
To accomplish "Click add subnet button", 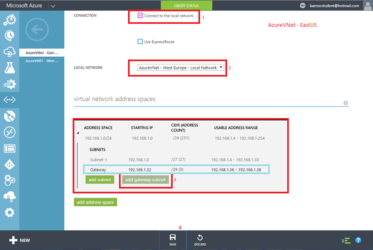I will tap(100, 180).
